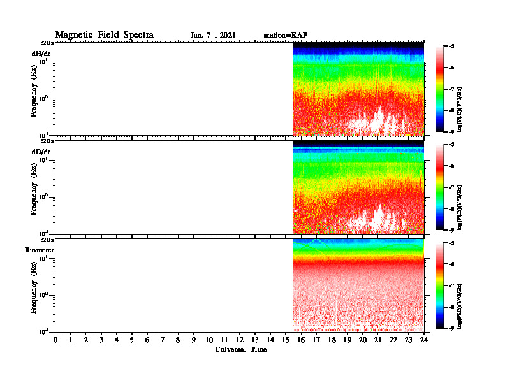This screenshot has height=390, width=505.
Task: Click hour "24" on Universal Time axis
Action: click(424, 340)
